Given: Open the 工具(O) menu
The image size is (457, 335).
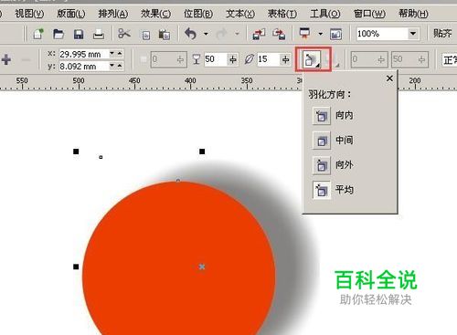Looking at the screenshot, I should (x=325, y=14).
